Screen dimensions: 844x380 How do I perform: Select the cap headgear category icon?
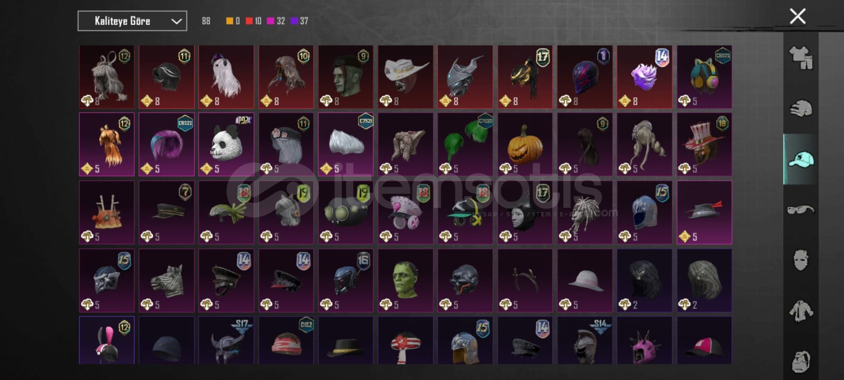pyautogui.click(x=801, y=159)
